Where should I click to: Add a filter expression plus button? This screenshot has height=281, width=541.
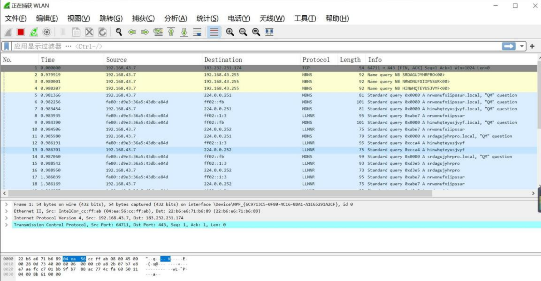tap(532, 46)
